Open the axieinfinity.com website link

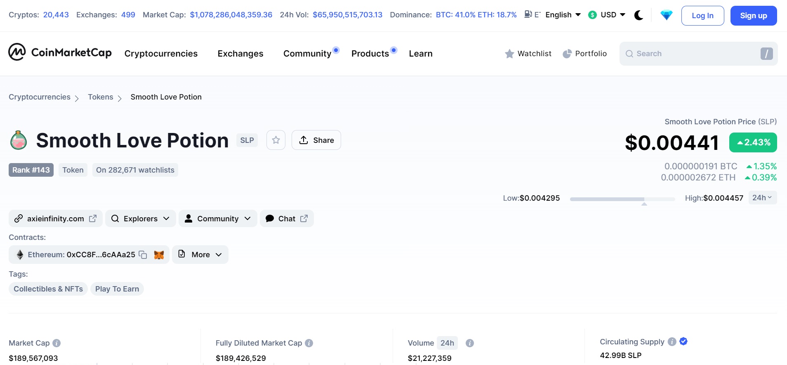pyautogui.click(x=56, y=218)
